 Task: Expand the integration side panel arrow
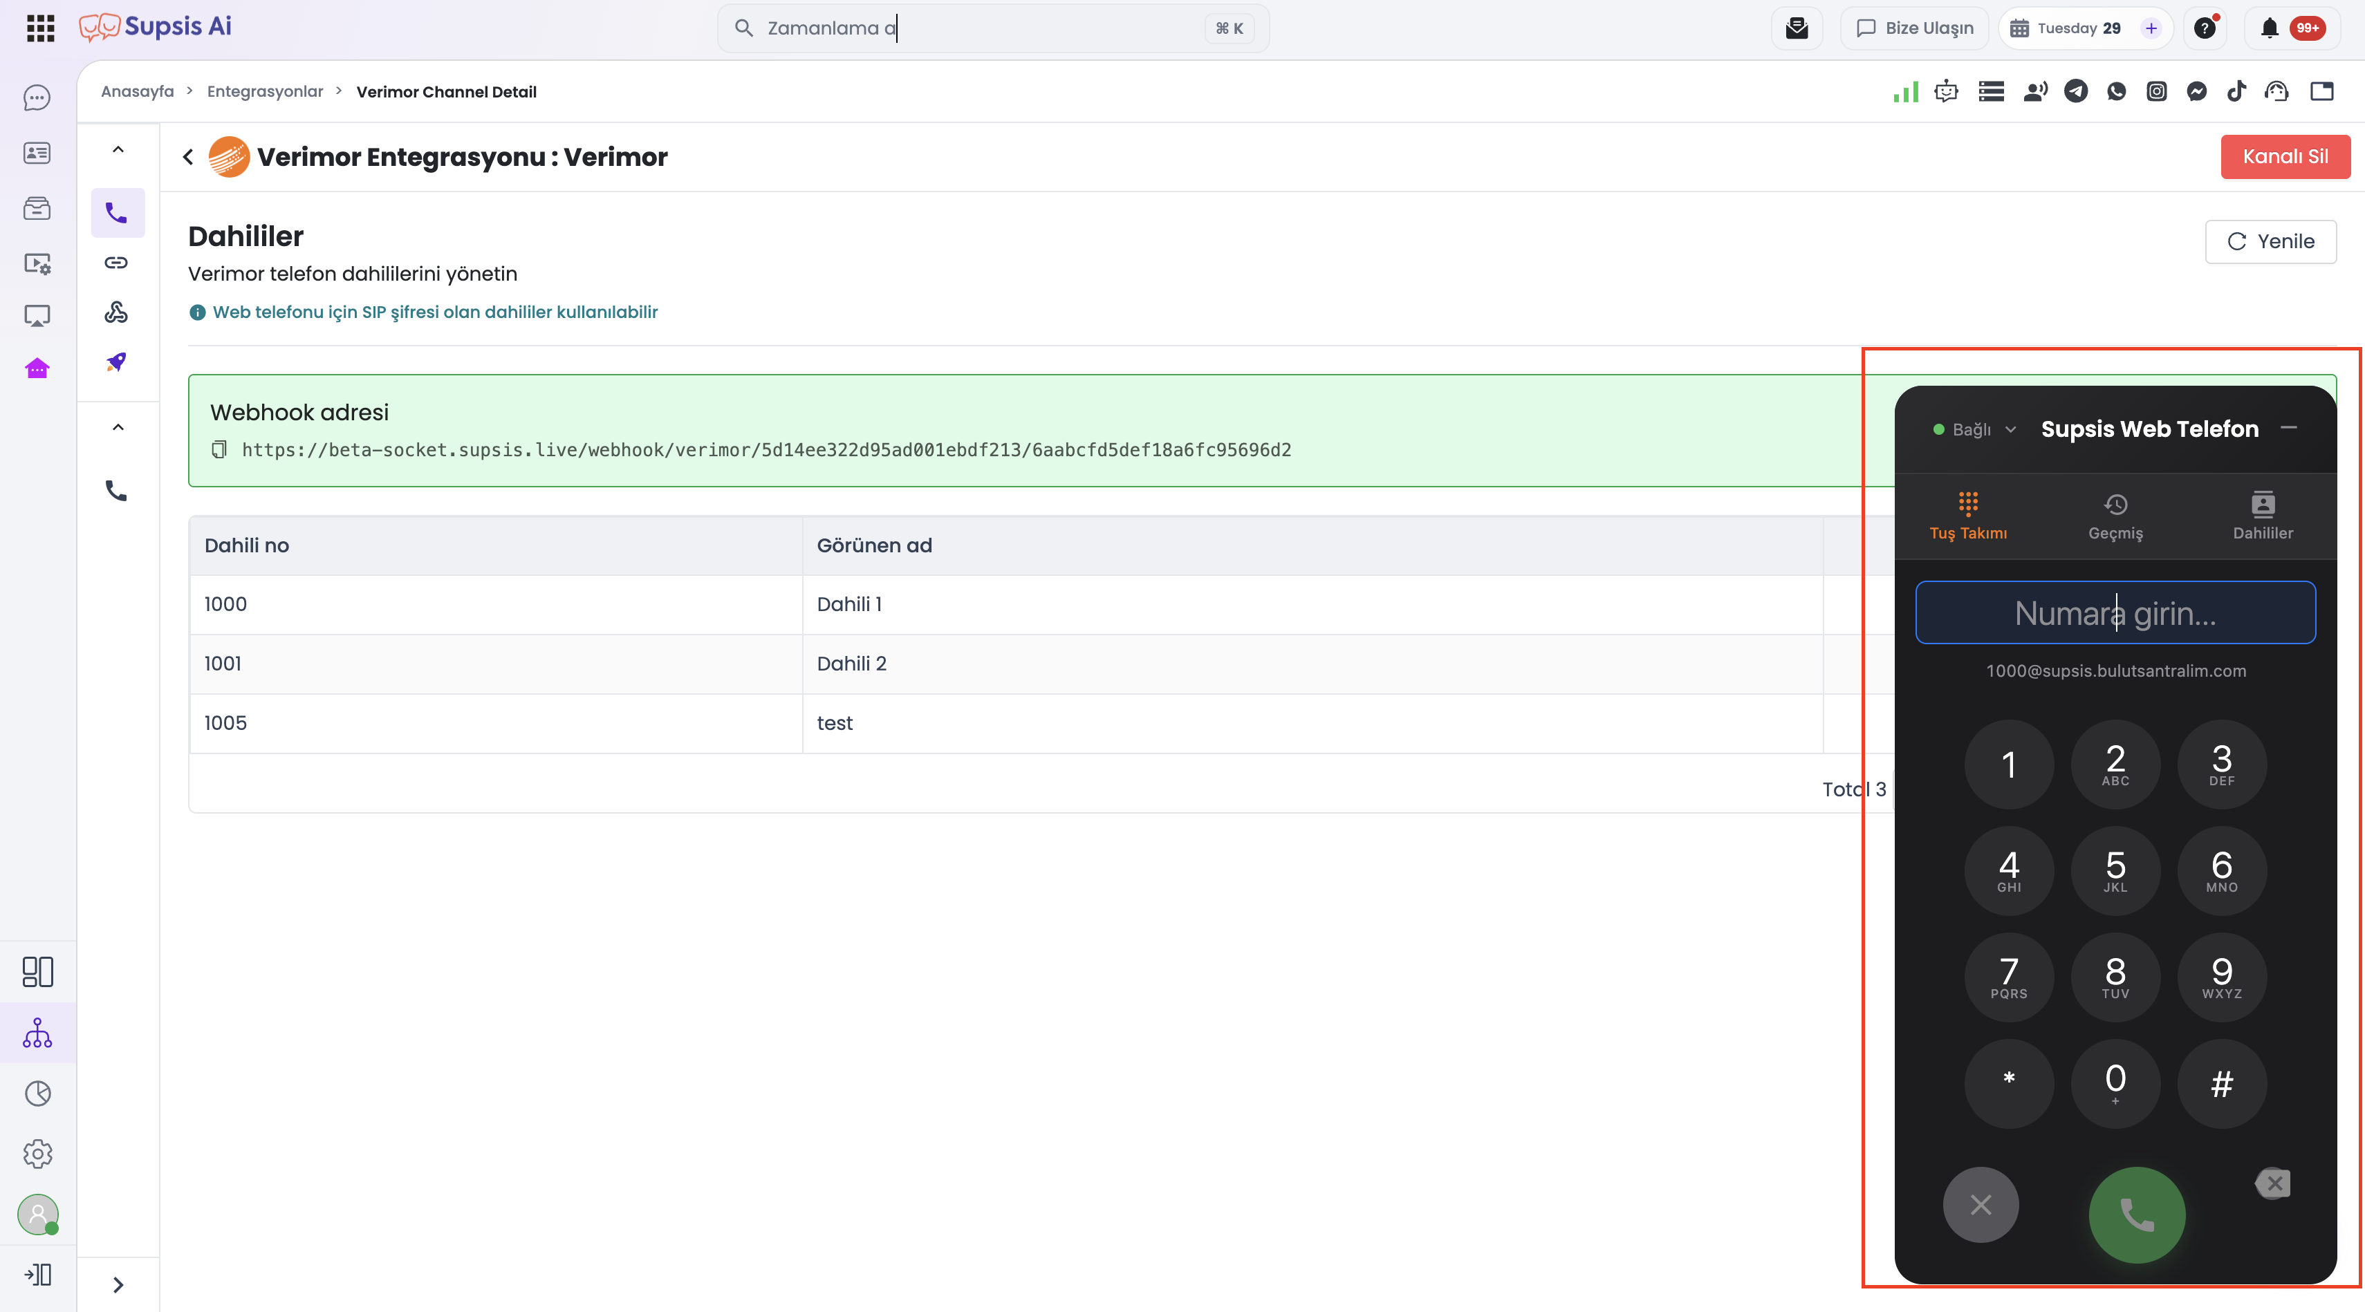pyautogui.click(x=118, y=1284)
